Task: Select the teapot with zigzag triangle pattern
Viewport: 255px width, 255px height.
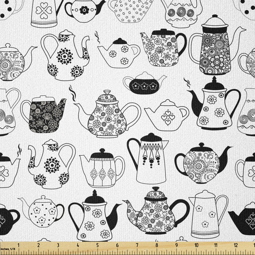Action: (x=148, y=158)
